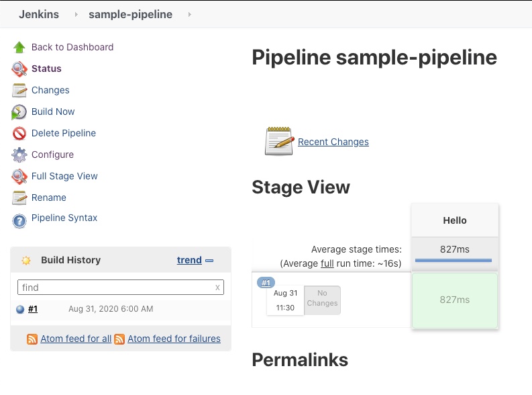Expand the breadcrumb arrow after Jenkins

(76, 14)
